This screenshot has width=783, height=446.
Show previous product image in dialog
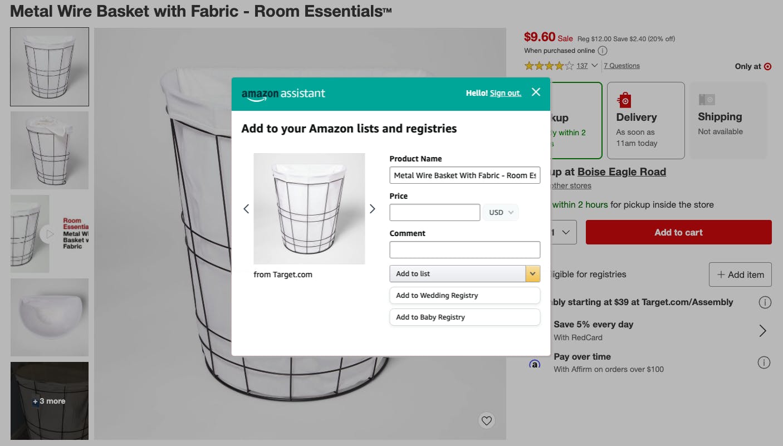pyautogui.click(x=246, y=209)
